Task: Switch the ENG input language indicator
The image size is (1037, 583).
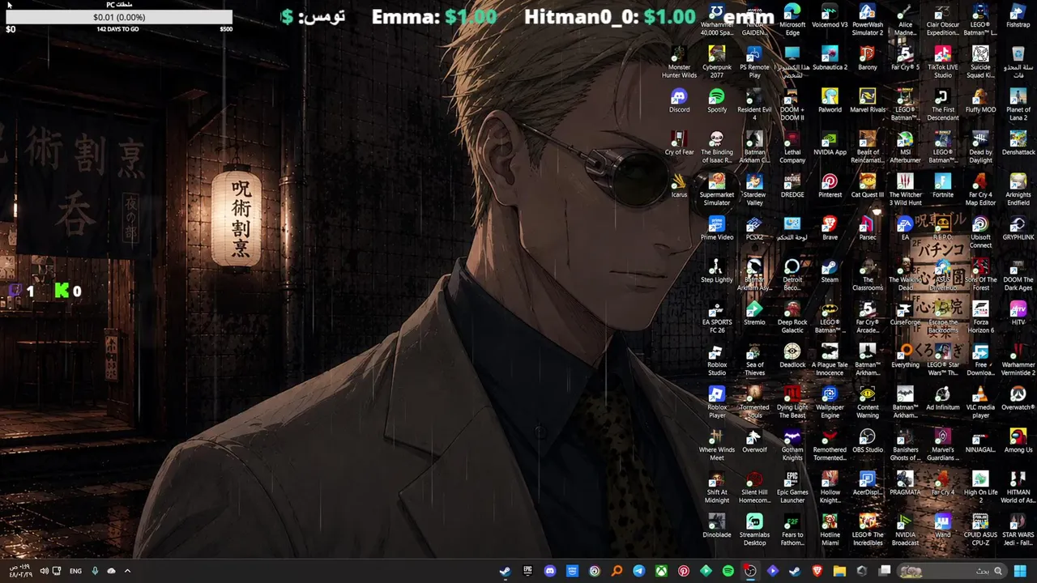Action: pyautogui.click(x=75, y=571)
